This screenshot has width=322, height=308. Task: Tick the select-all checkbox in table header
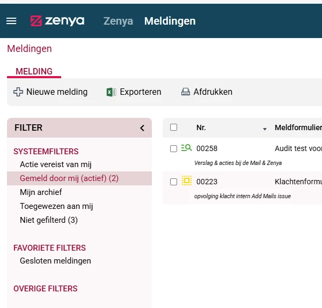coord(173,127)
